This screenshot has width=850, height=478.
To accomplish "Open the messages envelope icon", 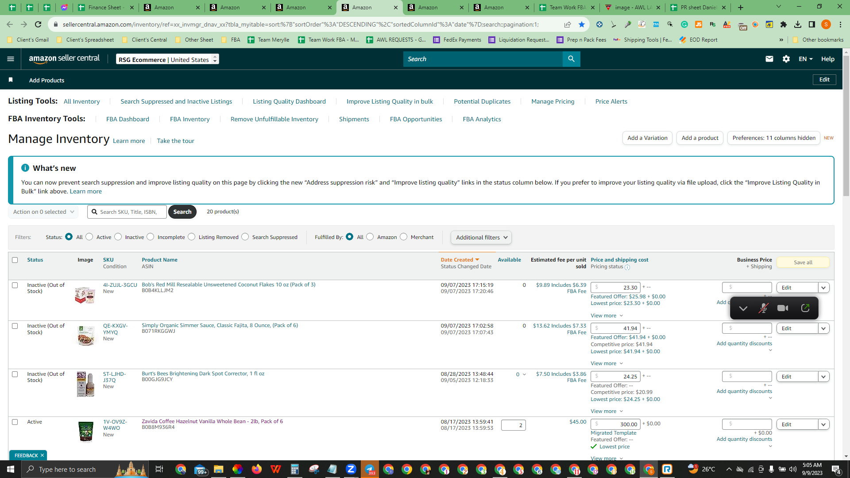I will point(769,59).
